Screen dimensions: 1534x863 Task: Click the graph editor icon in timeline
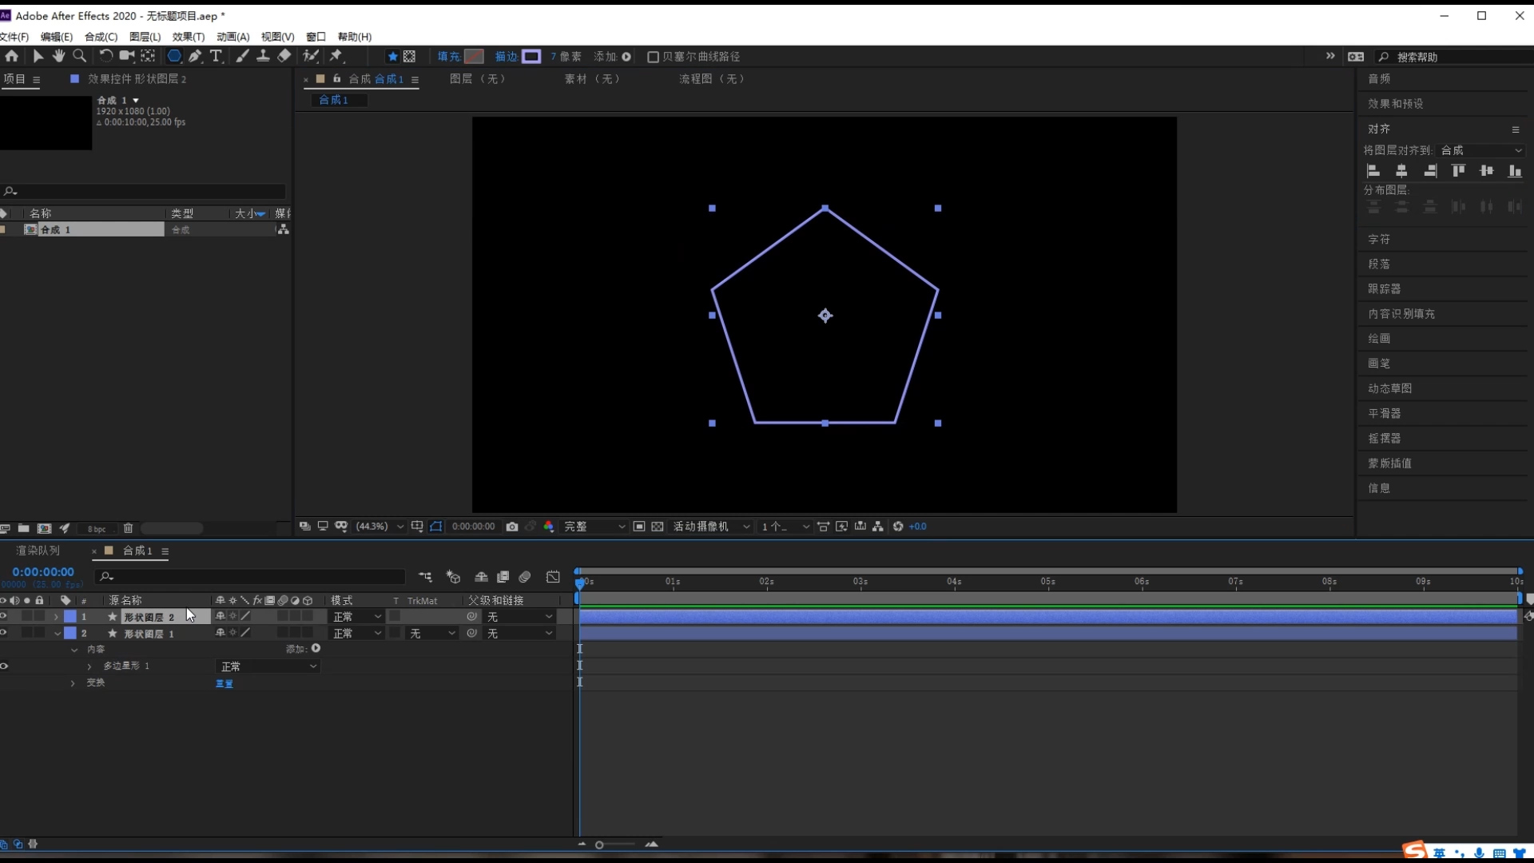(553, 577)
